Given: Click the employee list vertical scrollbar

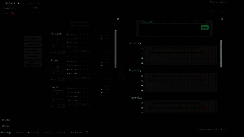Looking at the screenshot, I should [115, 48].
